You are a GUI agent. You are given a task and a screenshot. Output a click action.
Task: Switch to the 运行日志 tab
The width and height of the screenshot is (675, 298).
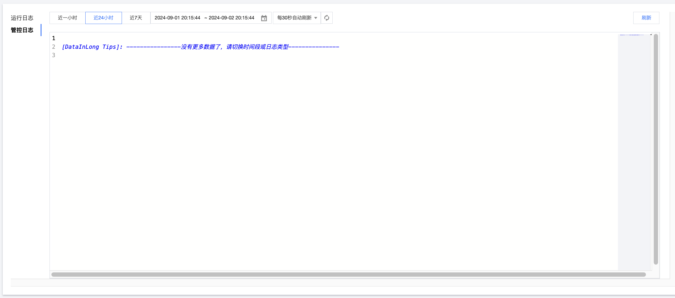[22, 18]
